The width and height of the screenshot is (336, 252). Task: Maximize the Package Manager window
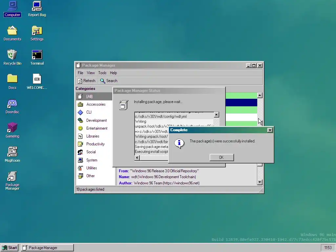coord(254,66)
